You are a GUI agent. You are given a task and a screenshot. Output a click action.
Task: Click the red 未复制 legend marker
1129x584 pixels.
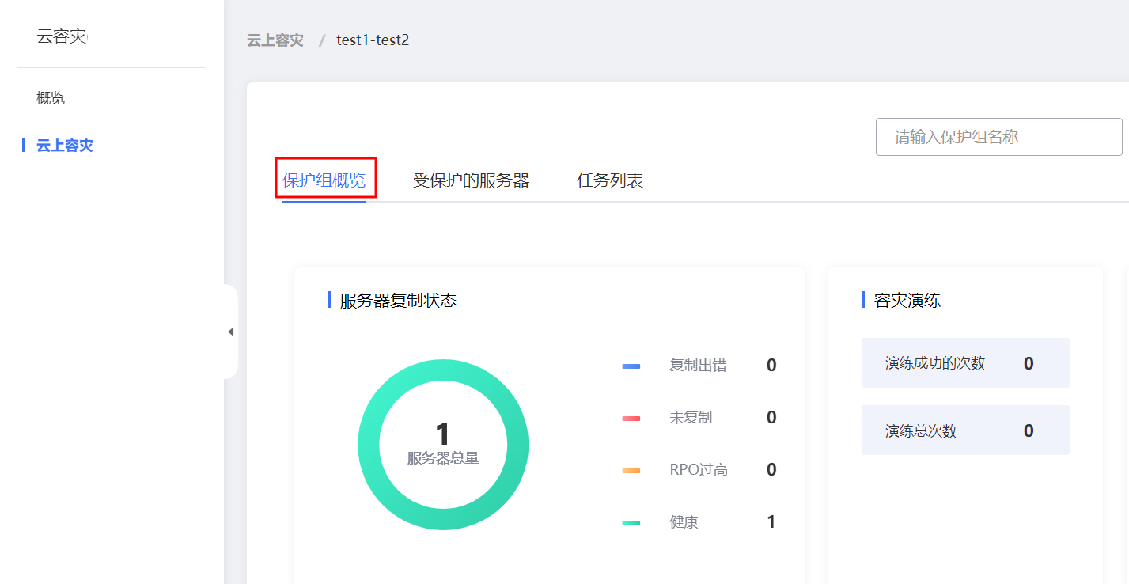tap(631, 418)
